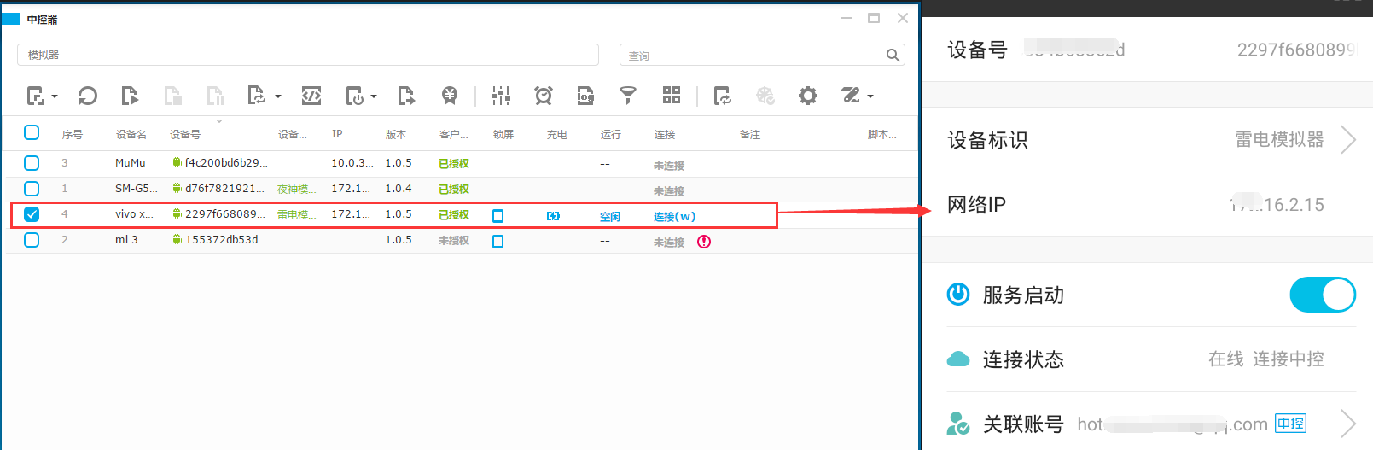This screenshot has width=1373, height=450.
Task: Expand 设备标识 row chevron
Action: coord(1348,139)
